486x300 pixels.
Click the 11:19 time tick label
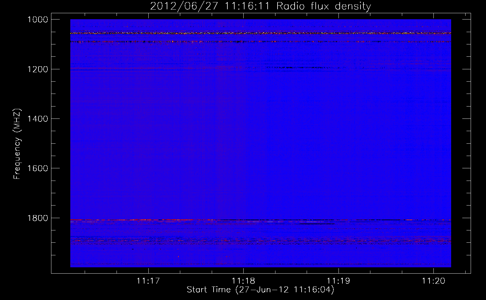click(339, 281)
